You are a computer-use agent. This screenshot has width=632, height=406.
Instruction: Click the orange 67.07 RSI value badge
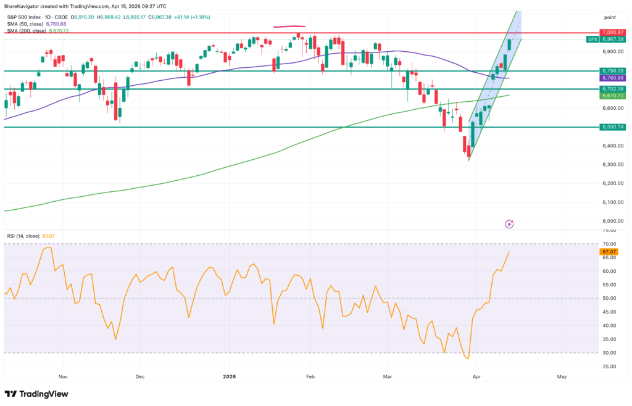(x=610, y=252)
